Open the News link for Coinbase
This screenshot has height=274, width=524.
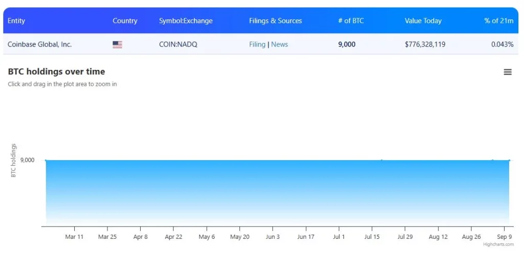[x=279, y=44]
